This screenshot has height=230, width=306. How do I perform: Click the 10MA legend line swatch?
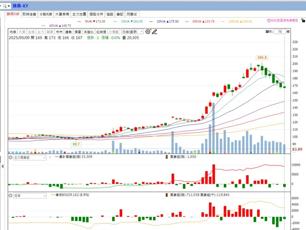[115, 22]
